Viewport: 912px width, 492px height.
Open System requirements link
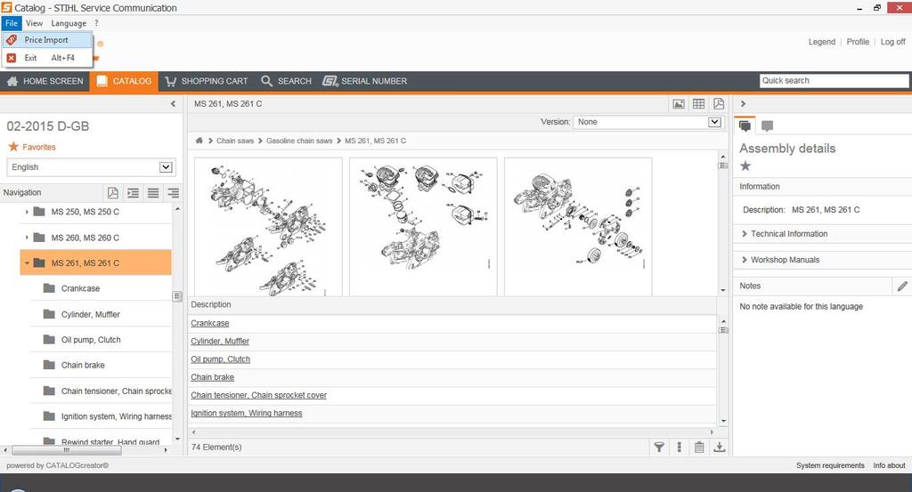[x=830, y=466]
